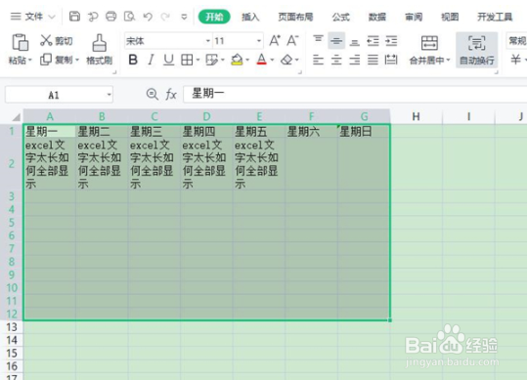Select column H header

pyautogui.click(x=416, y=116)
